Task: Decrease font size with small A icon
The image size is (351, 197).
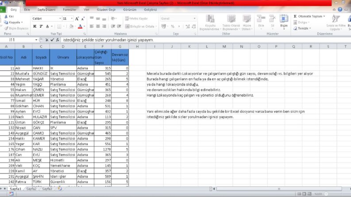Action: [83, 19]
